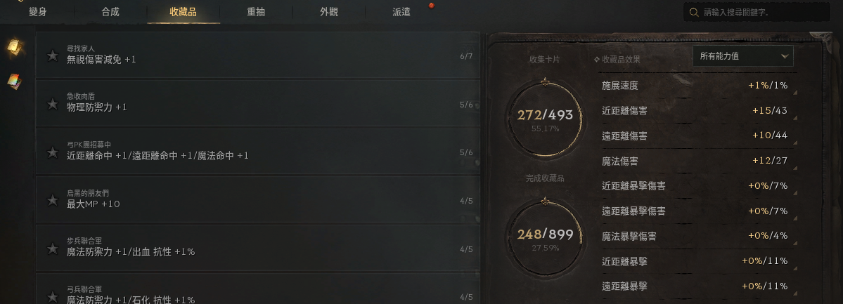Mark 步兵聯合軍 with its star icon
The image size is (843, 304).
(x=53, y=249)
